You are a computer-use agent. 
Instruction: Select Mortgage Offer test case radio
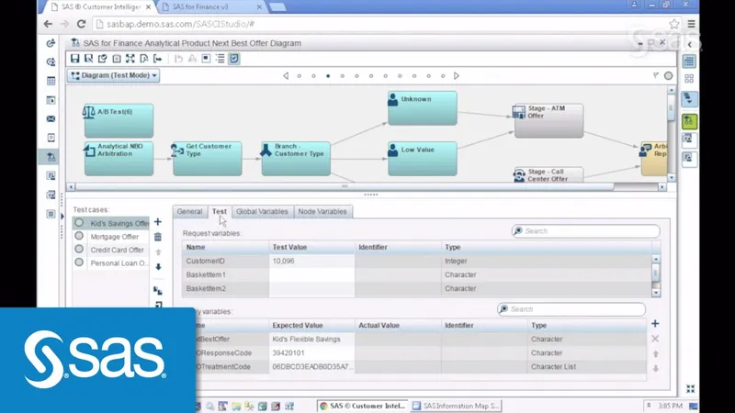coord(79,236)
